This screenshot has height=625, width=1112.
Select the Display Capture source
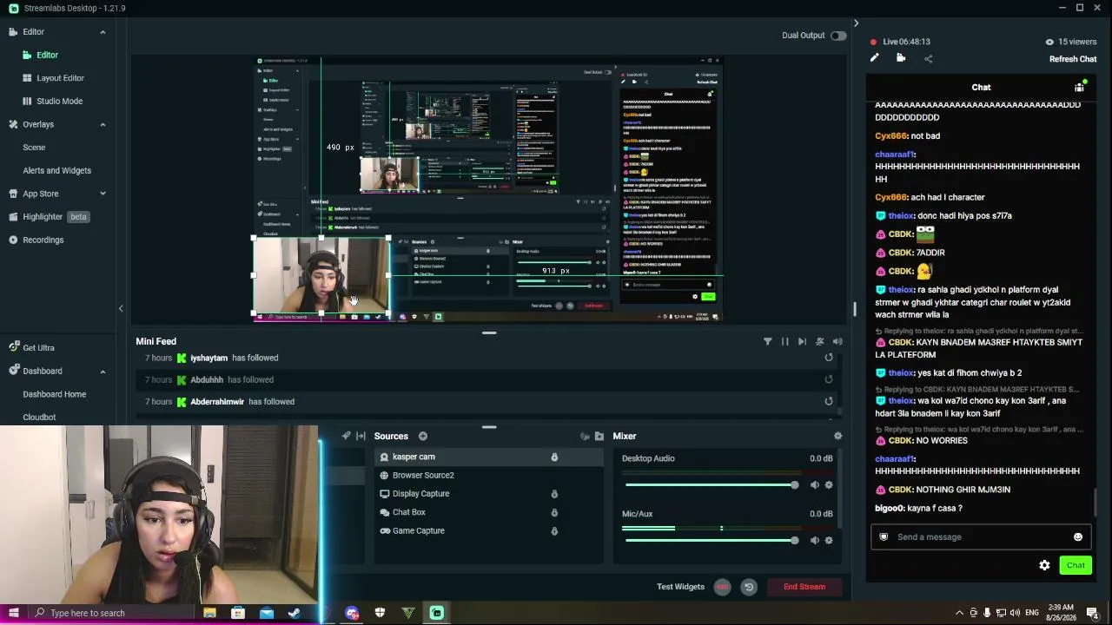(x=489, y=494)
